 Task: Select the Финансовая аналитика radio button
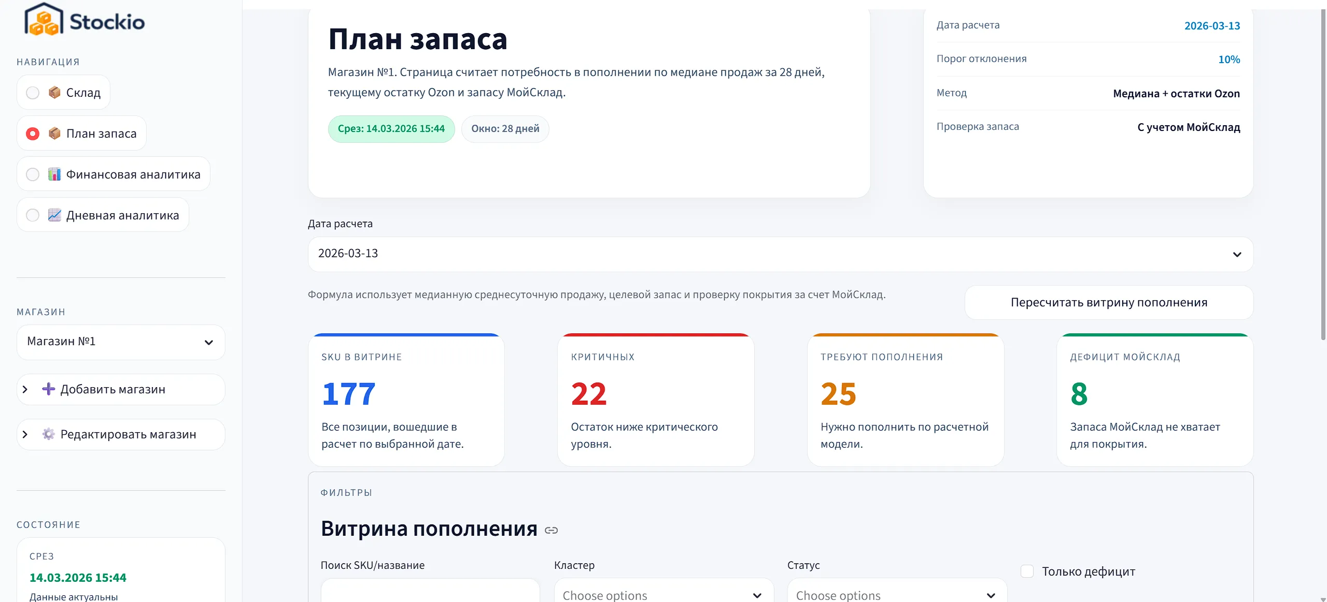(x=32, y=174)
